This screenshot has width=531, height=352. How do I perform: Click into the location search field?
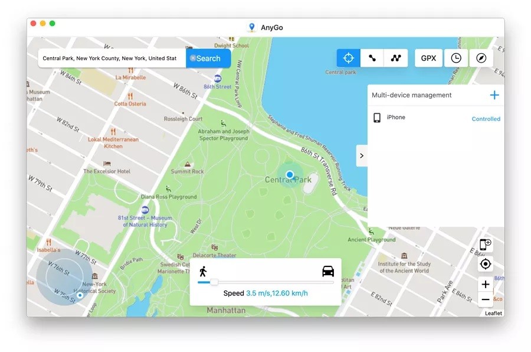tap(112, 58)
